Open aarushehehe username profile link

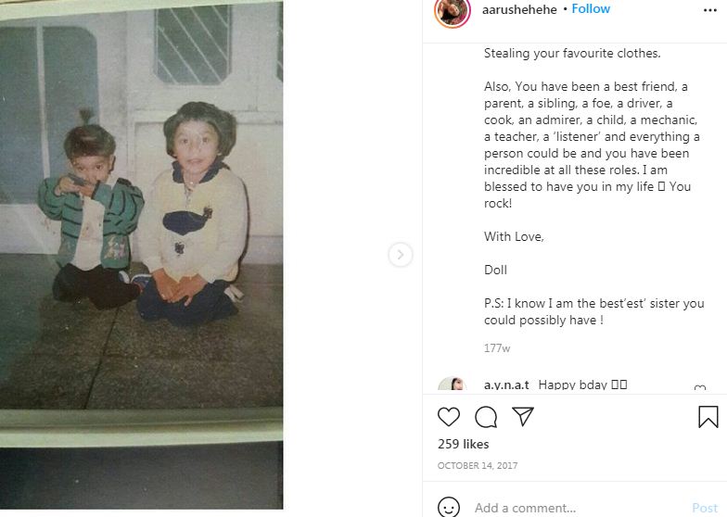tap(519, 9)
